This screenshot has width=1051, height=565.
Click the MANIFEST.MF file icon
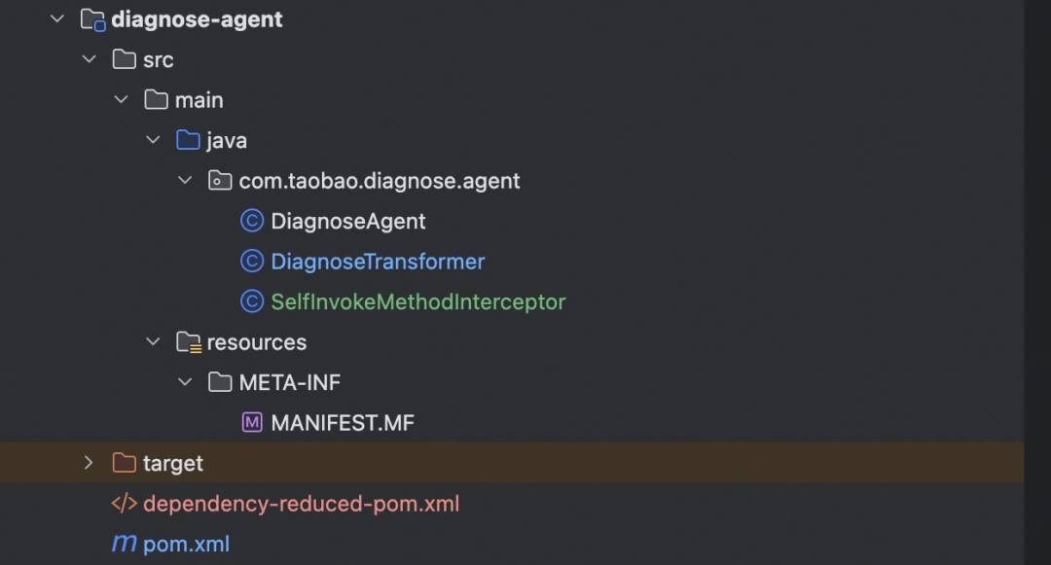(252, 422)
